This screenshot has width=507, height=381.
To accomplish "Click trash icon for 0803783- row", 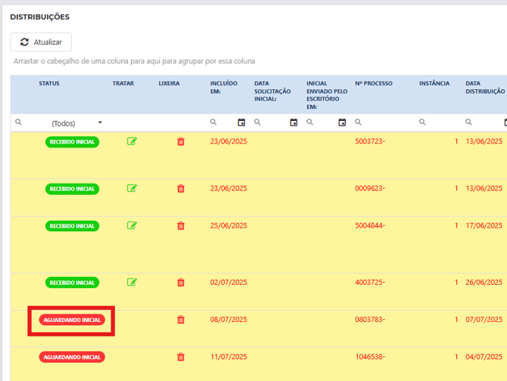I will coord(181,320).
